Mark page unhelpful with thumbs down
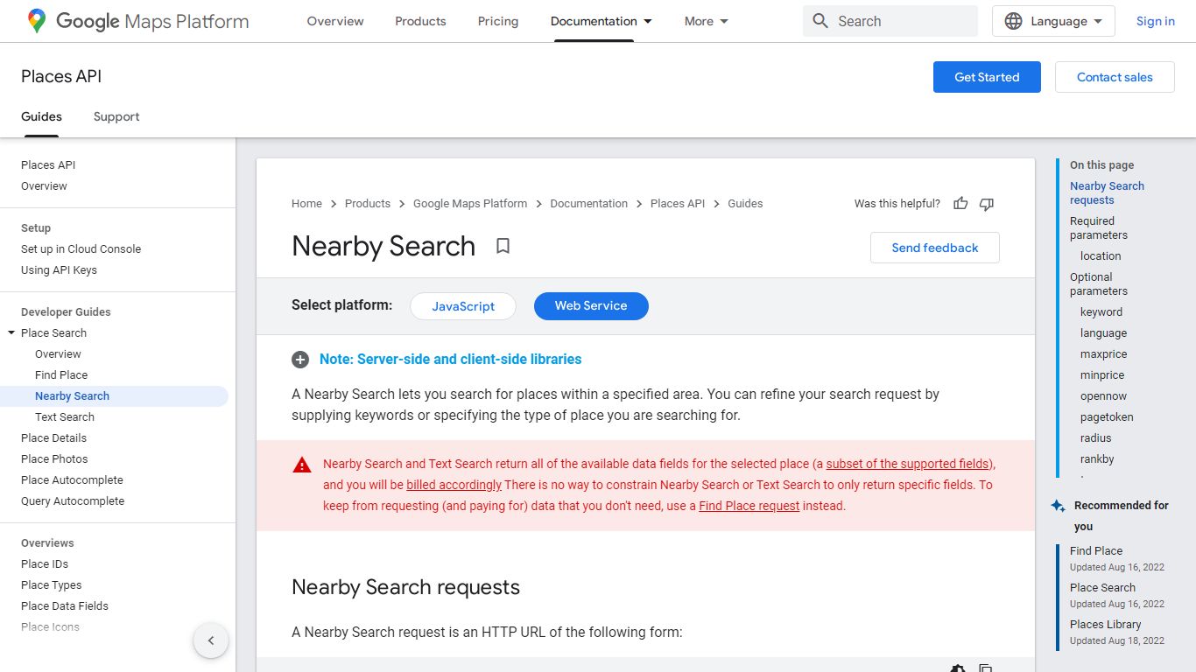Viewport: 1196px width, 672px height. tap(987, 204)
